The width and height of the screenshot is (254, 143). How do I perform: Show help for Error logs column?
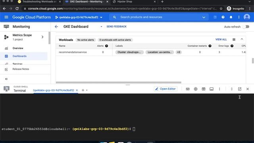[232, 46]
